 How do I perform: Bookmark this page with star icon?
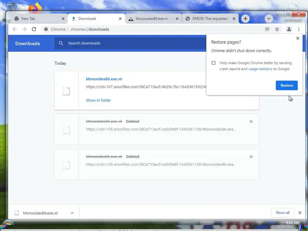[x=277, y=29]
